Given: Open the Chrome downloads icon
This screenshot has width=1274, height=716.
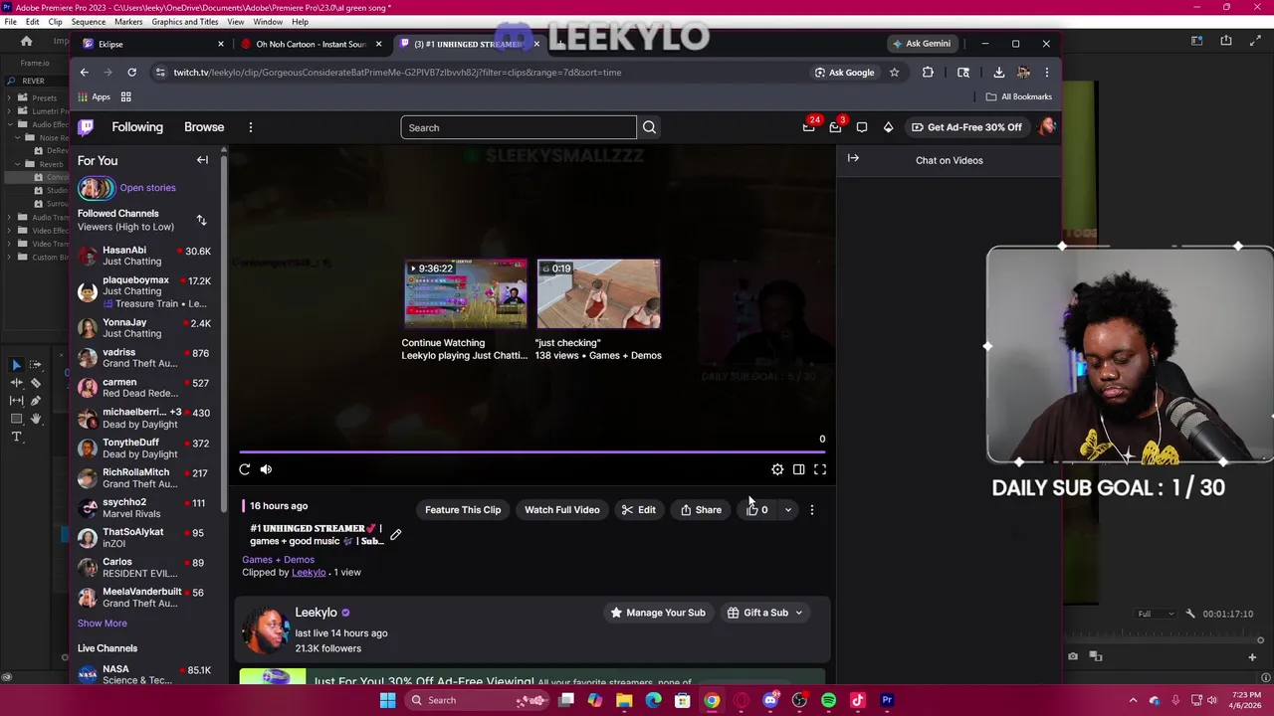Looking at the screenshot, I should click(x=998, y=72).
